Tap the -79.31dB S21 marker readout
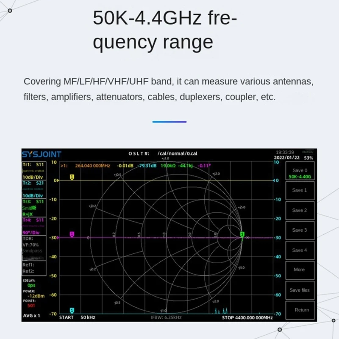Viewport: 339px width, 339px height. (x=147, y=166)
